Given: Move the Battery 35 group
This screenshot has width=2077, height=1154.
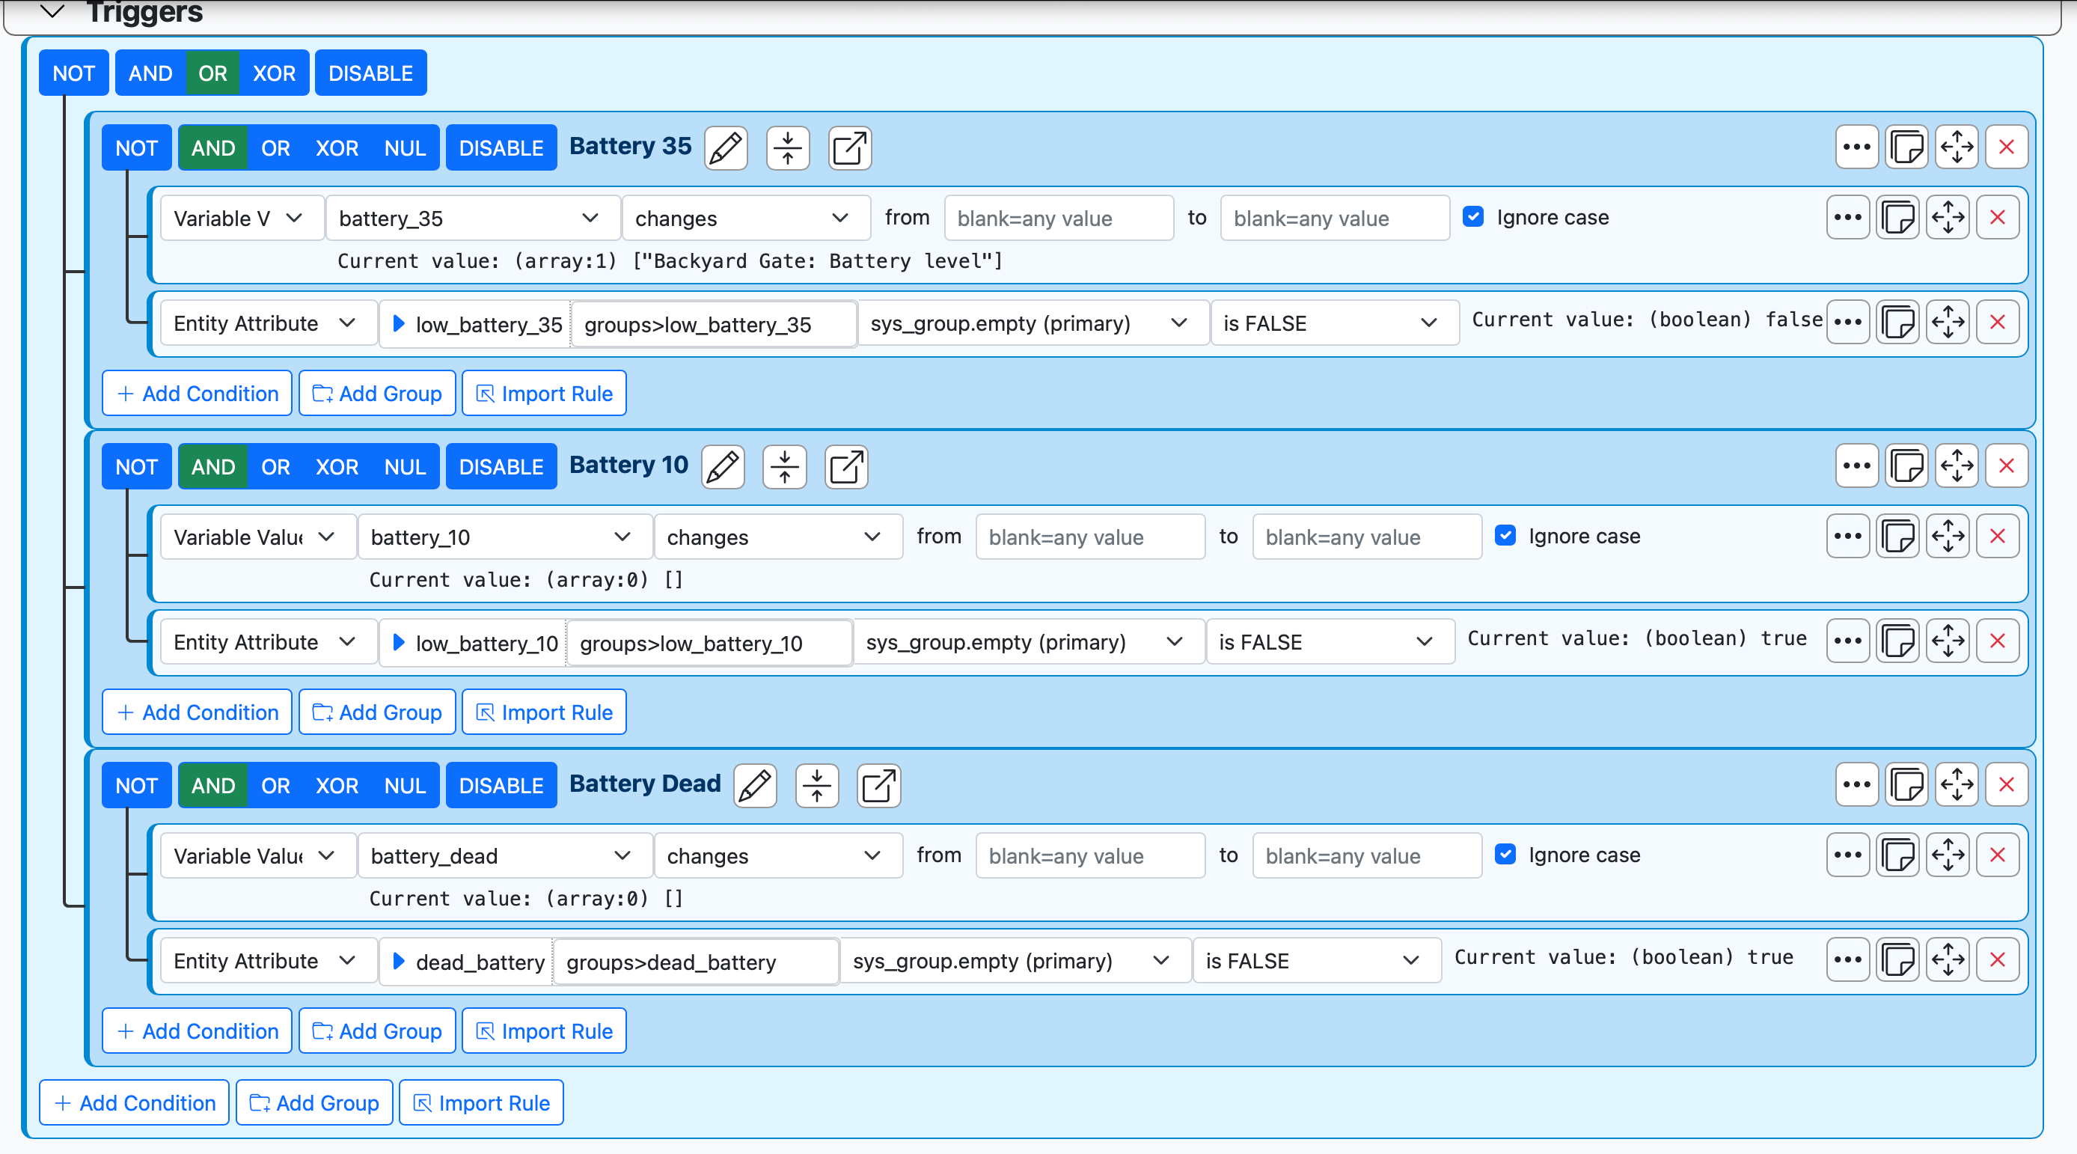Looking at the screenshot, I should point(1956,147).
